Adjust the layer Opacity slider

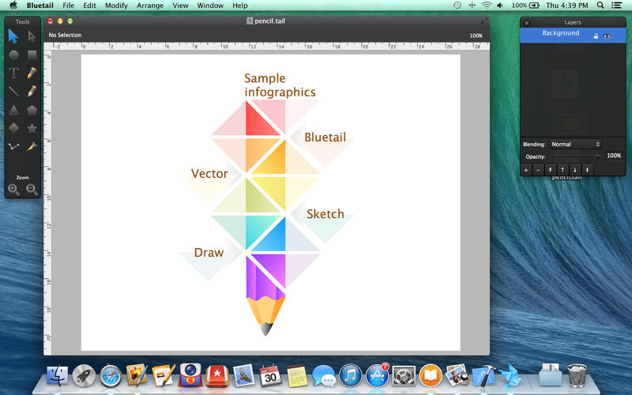(574, 156)
